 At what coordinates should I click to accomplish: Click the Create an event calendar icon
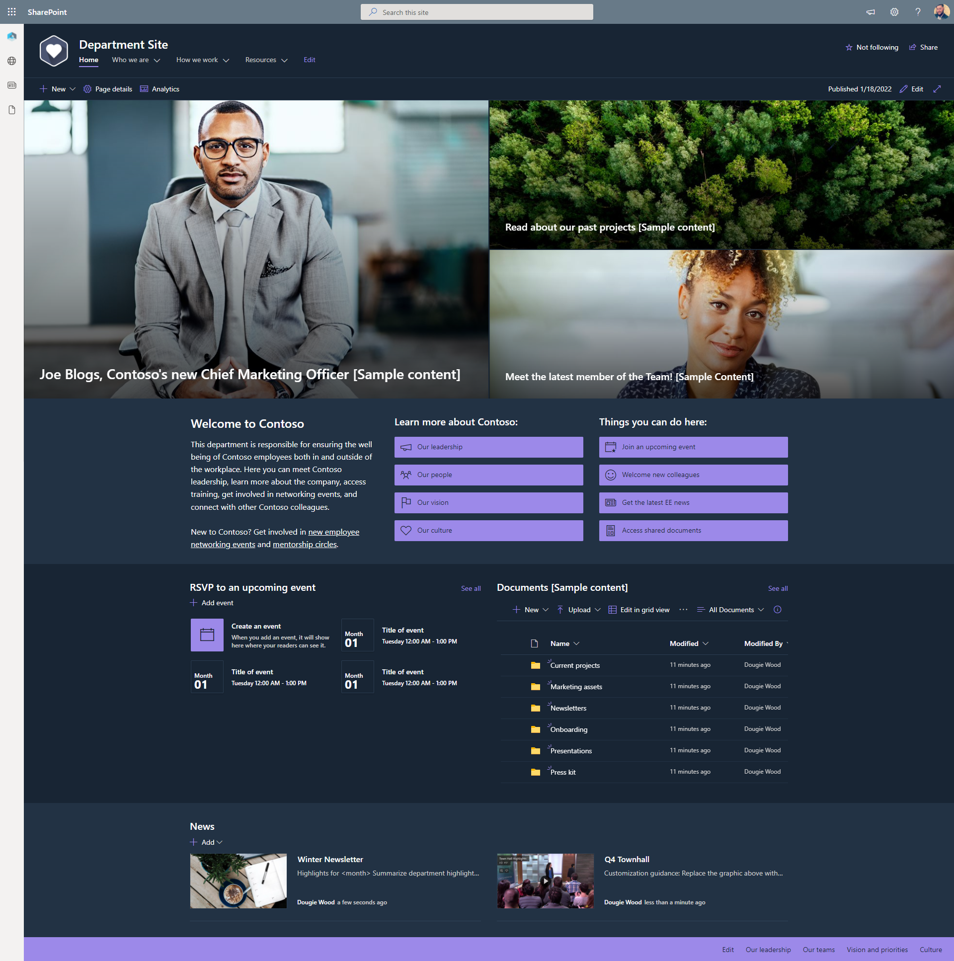coord(207,635)
